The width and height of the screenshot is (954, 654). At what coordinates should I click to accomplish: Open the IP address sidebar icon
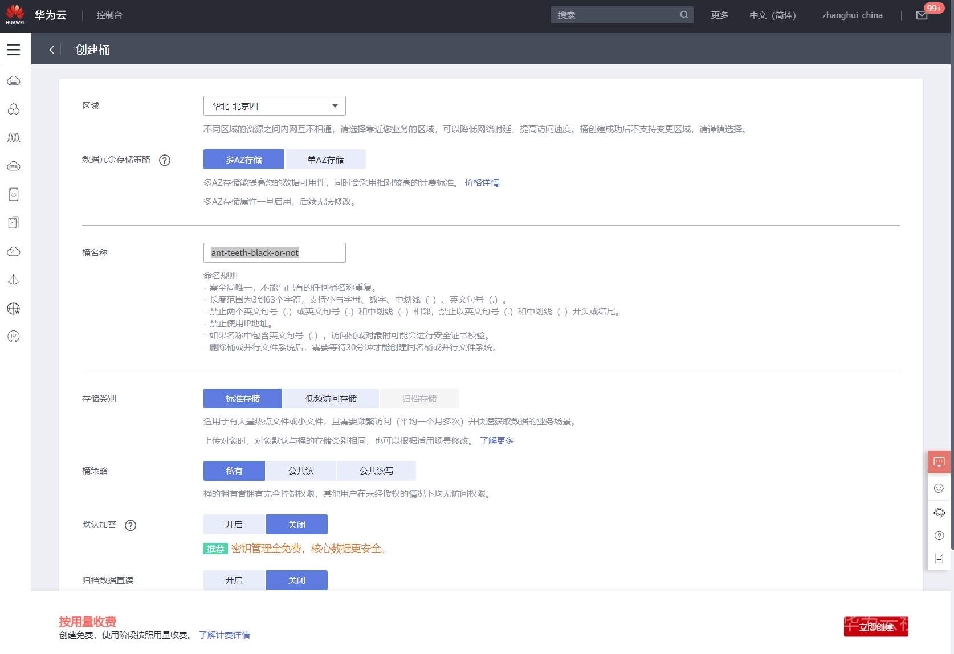click(14, 337)
